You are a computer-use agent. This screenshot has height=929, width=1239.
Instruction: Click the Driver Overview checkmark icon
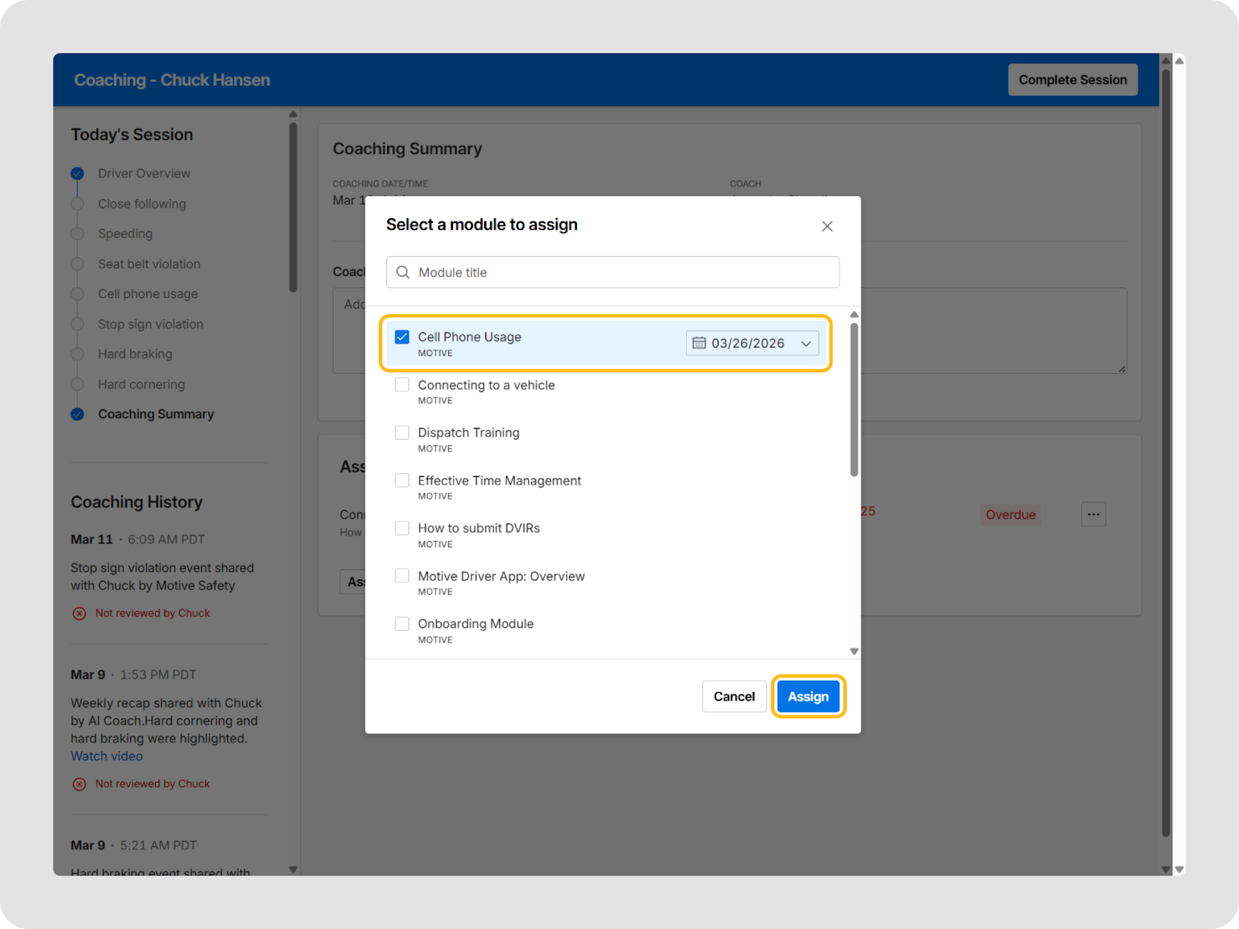click(x=77, y=173)
